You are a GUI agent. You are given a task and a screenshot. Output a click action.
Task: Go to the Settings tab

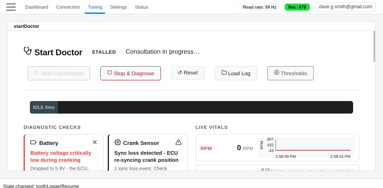[x=118, y=7]
